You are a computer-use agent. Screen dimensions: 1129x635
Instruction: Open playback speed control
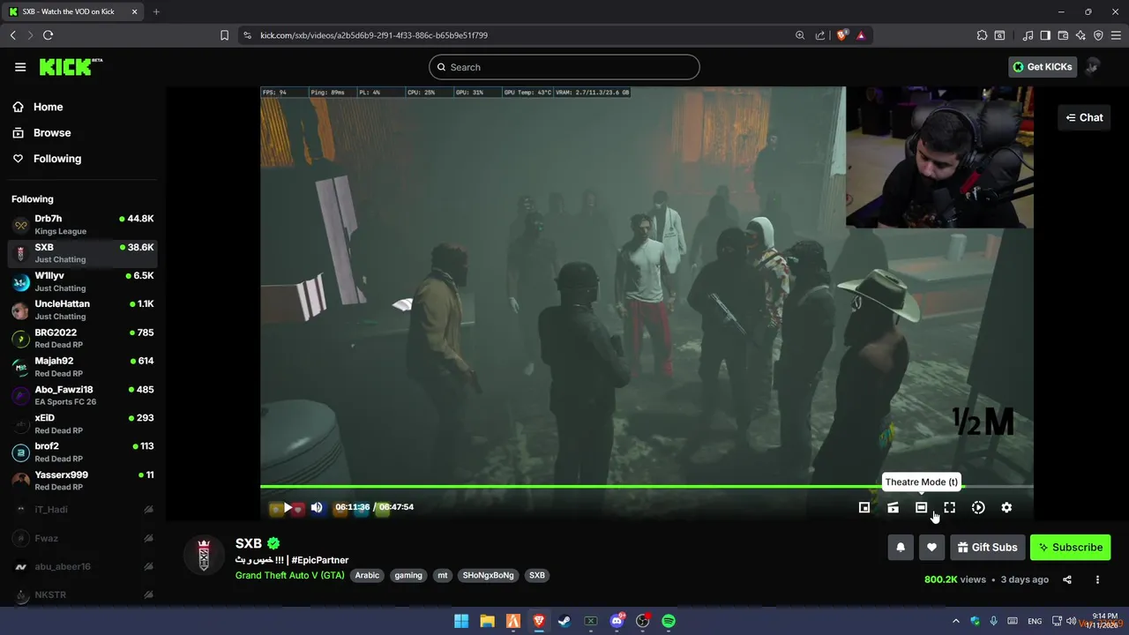978,507
